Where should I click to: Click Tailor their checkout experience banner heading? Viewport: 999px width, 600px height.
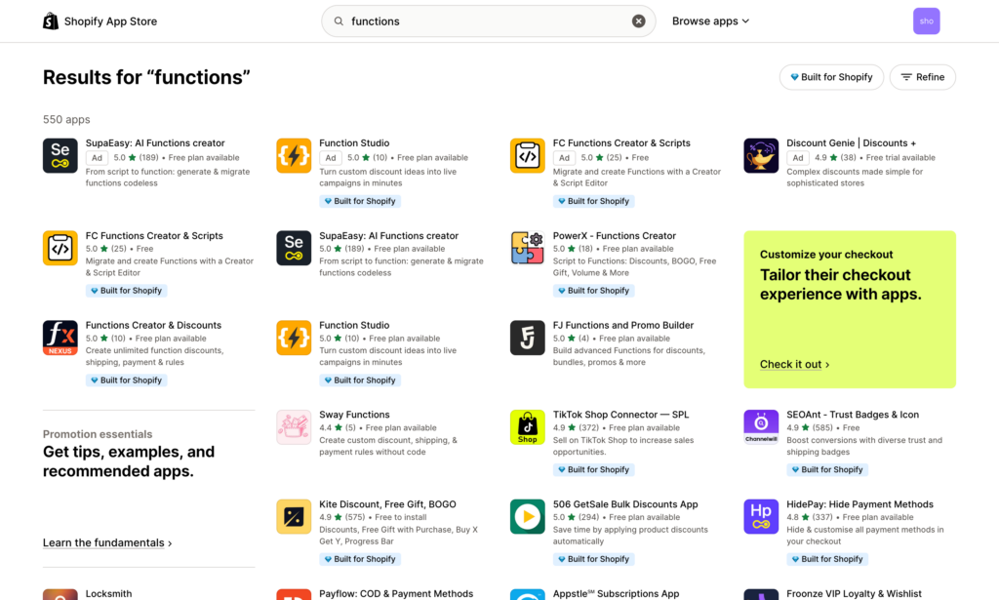[840, 285]
